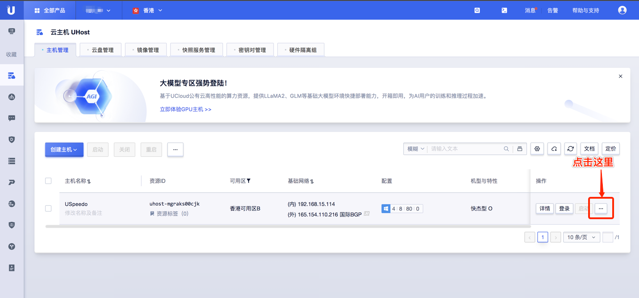Viewport: 639px width, 298px height.
Task: Click the Windows OS icon in configuration
Action: click(x=386, y=208)
